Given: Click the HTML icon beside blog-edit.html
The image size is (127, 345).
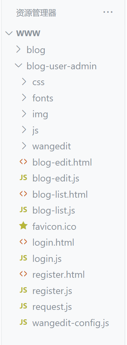Looking at the screenshot, I should coord(23,162).
